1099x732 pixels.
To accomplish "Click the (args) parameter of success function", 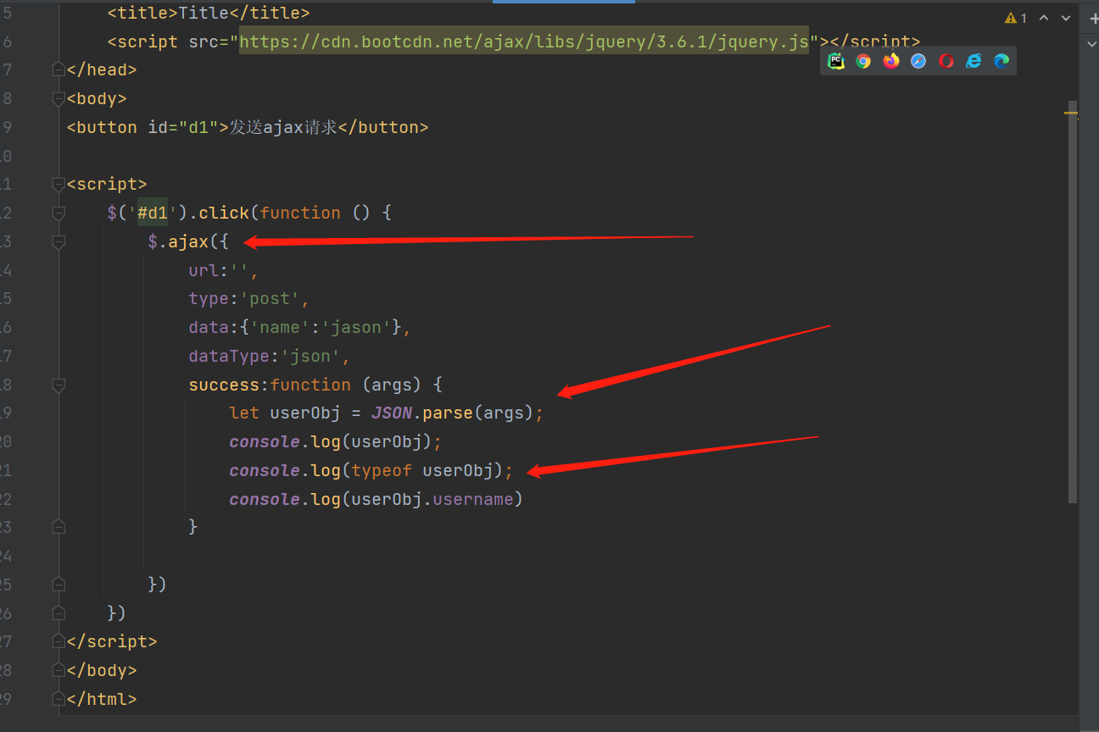I will coord(392,385).
